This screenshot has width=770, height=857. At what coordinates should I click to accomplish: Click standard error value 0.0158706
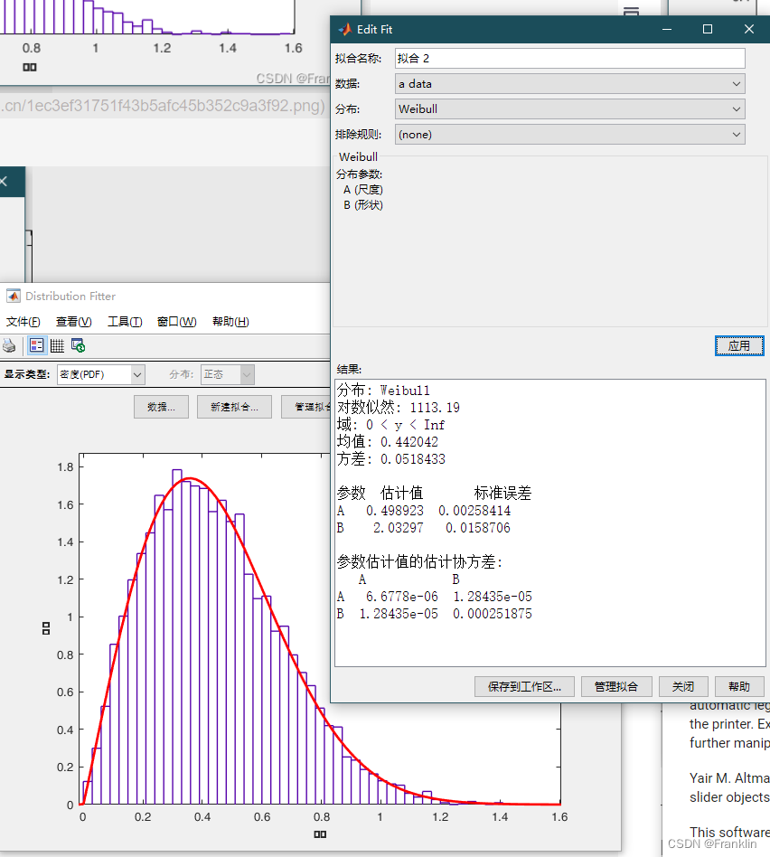click(x=477, y=528)
